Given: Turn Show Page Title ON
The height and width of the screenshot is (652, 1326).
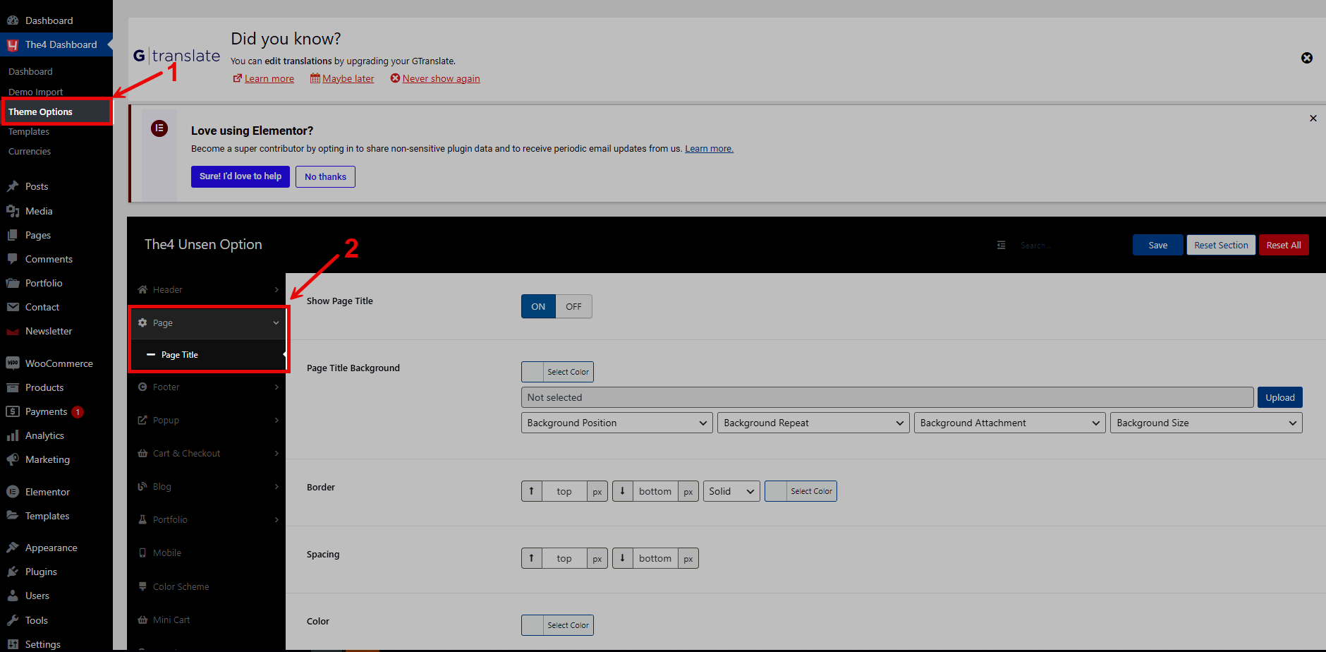Looking at the screenshot, I should 538,306.
